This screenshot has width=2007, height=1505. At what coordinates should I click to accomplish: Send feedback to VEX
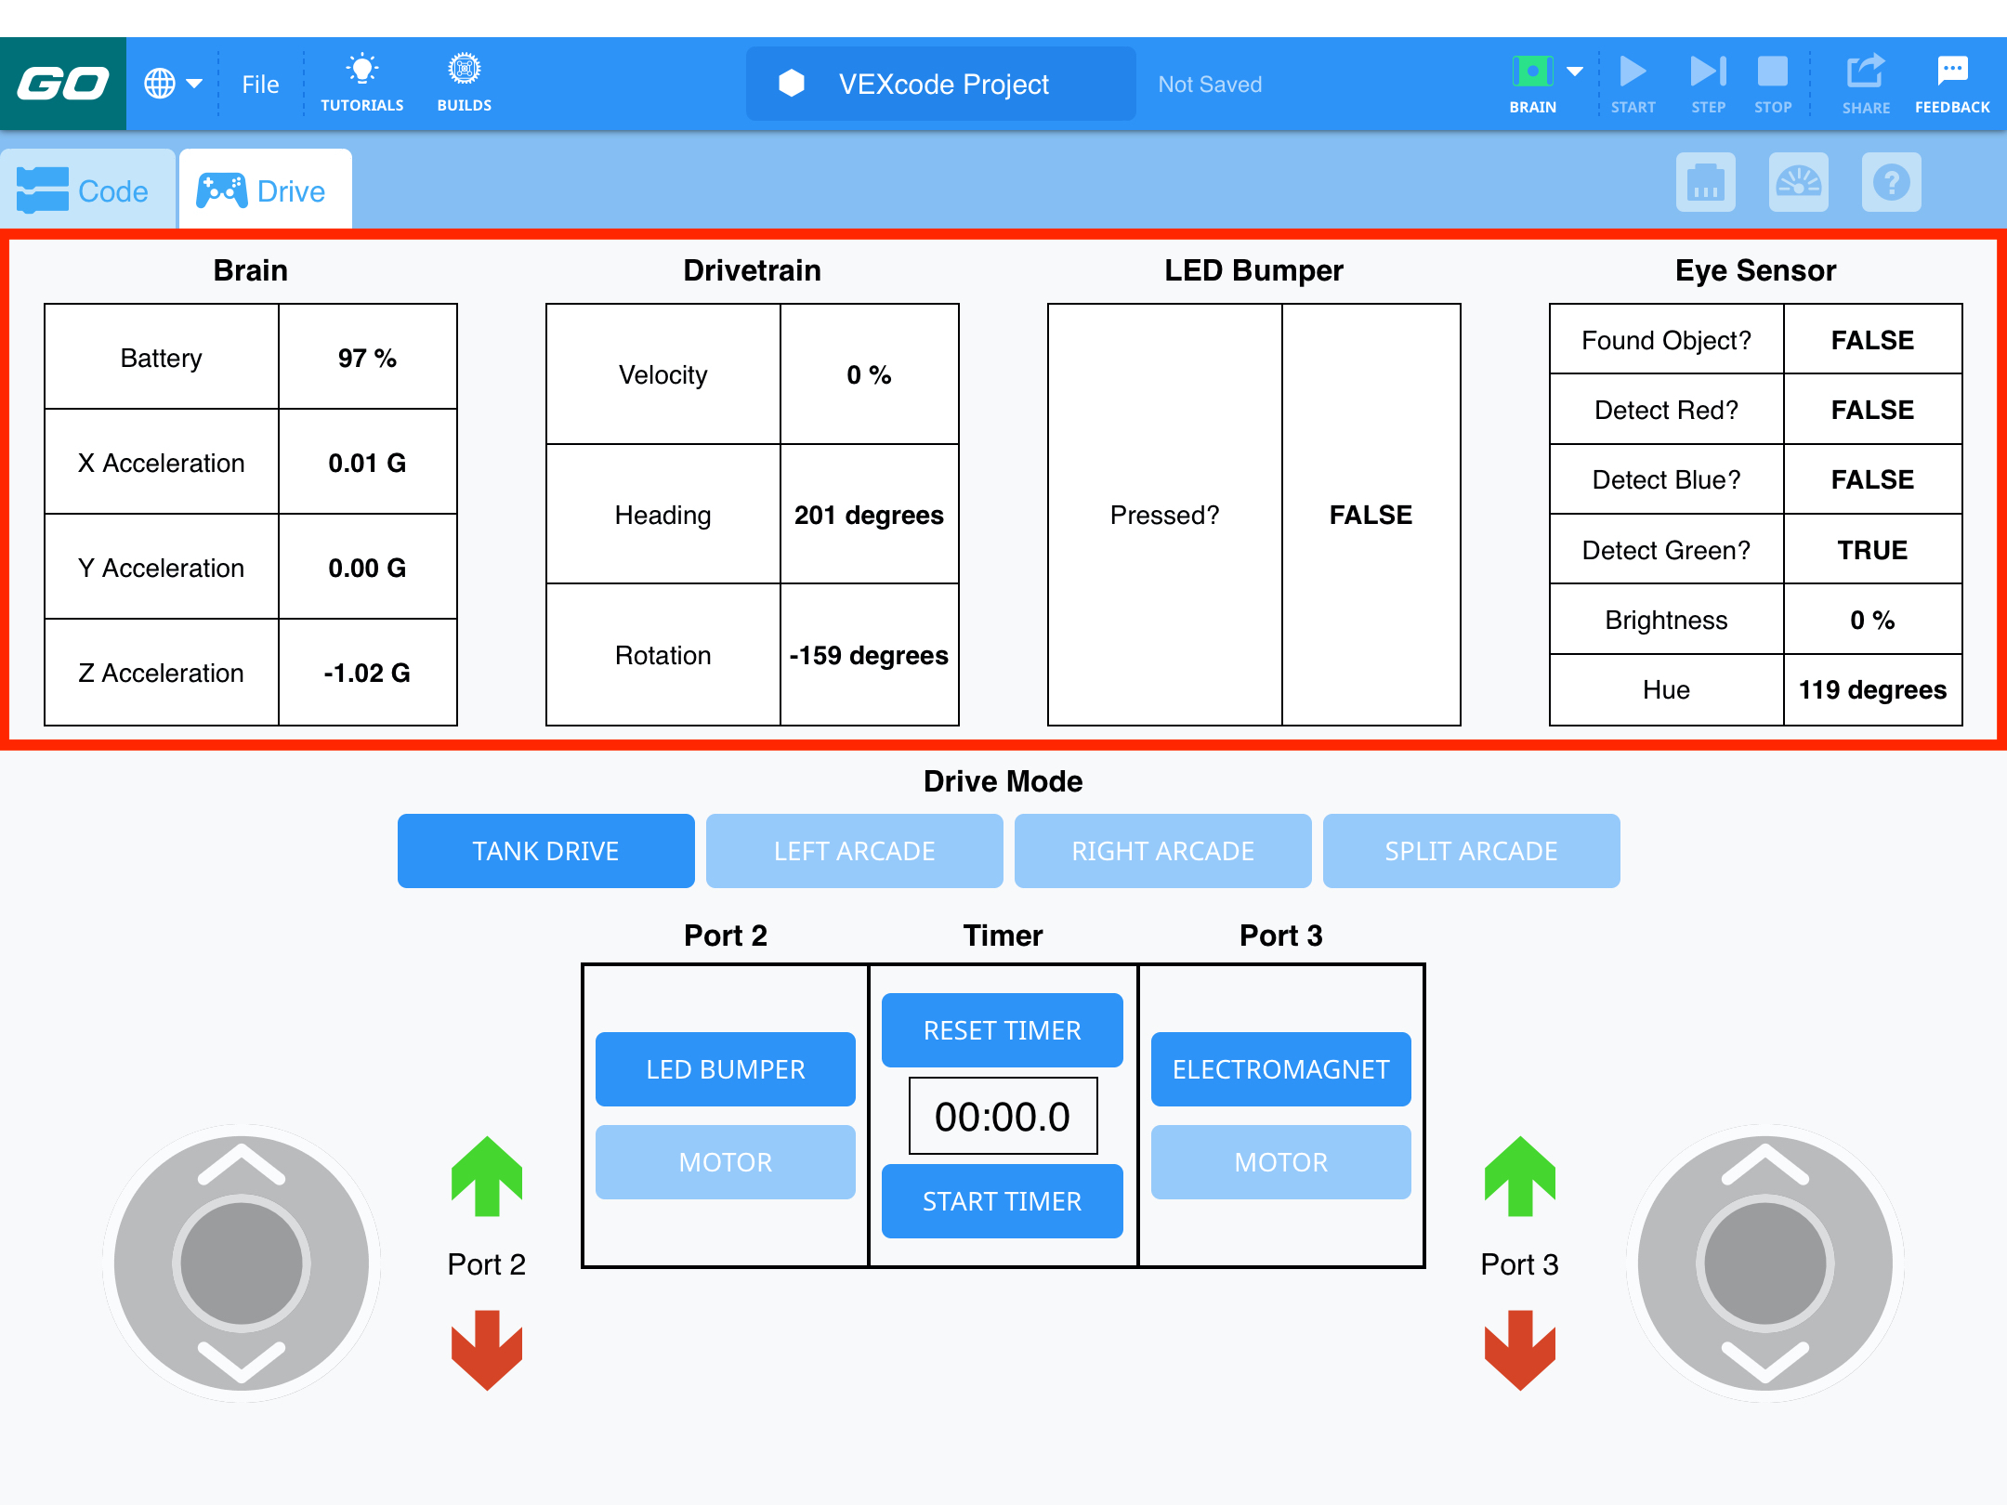[x=1951, y=82]
